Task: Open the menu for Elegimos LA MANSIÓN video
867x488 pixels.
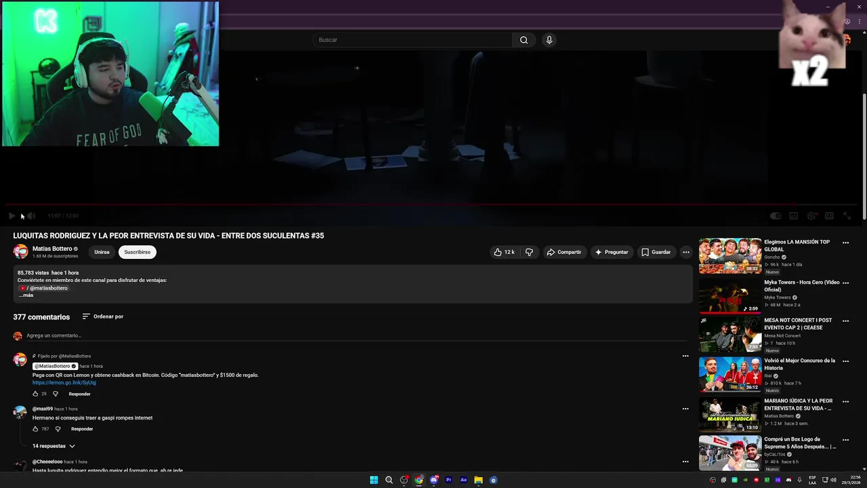Action: click(x=845, y=243)
